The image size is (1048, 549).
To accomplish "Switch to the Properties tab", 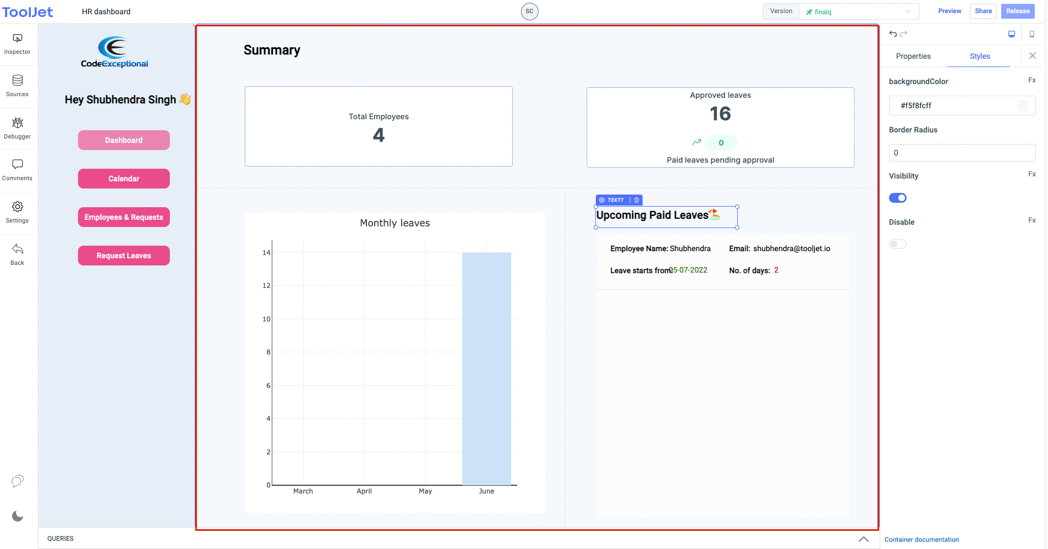I will 913,56.
